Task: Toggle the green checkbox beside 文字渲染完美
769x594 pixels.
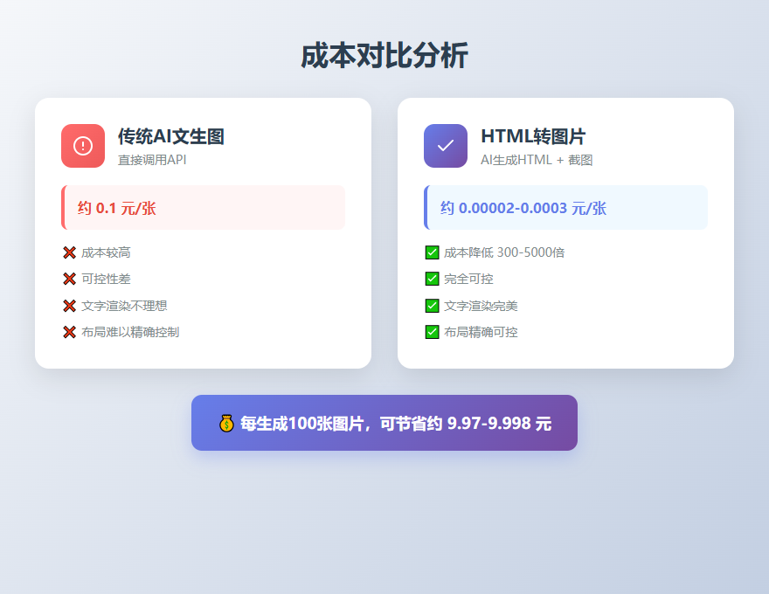Action: (x=433, y=305)
